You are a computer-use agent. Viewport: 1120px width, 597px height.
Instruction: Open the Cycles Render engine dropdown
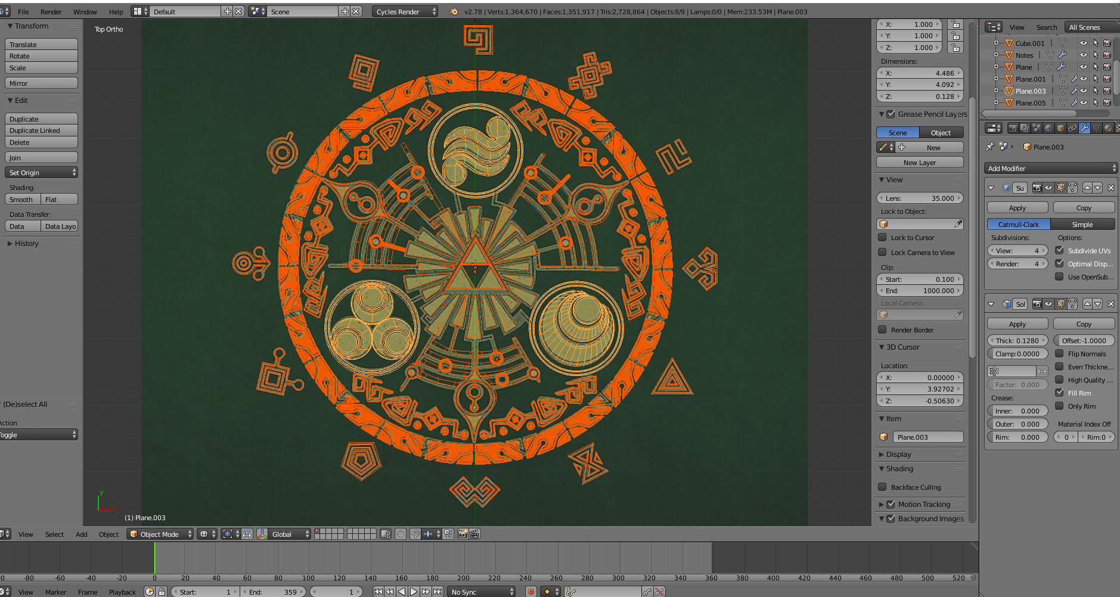coord(405,11)
